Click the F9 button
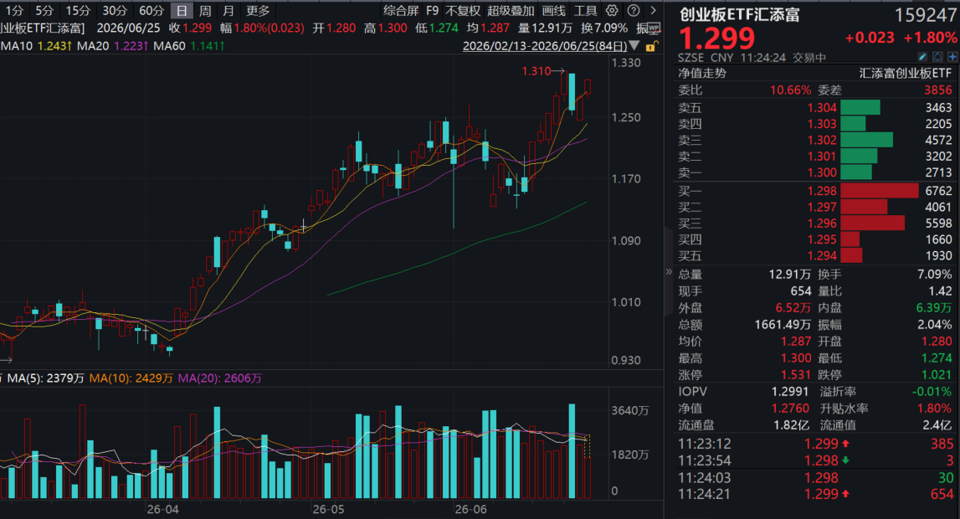Viewport: 960px width, 519px height. click(432, 10)
